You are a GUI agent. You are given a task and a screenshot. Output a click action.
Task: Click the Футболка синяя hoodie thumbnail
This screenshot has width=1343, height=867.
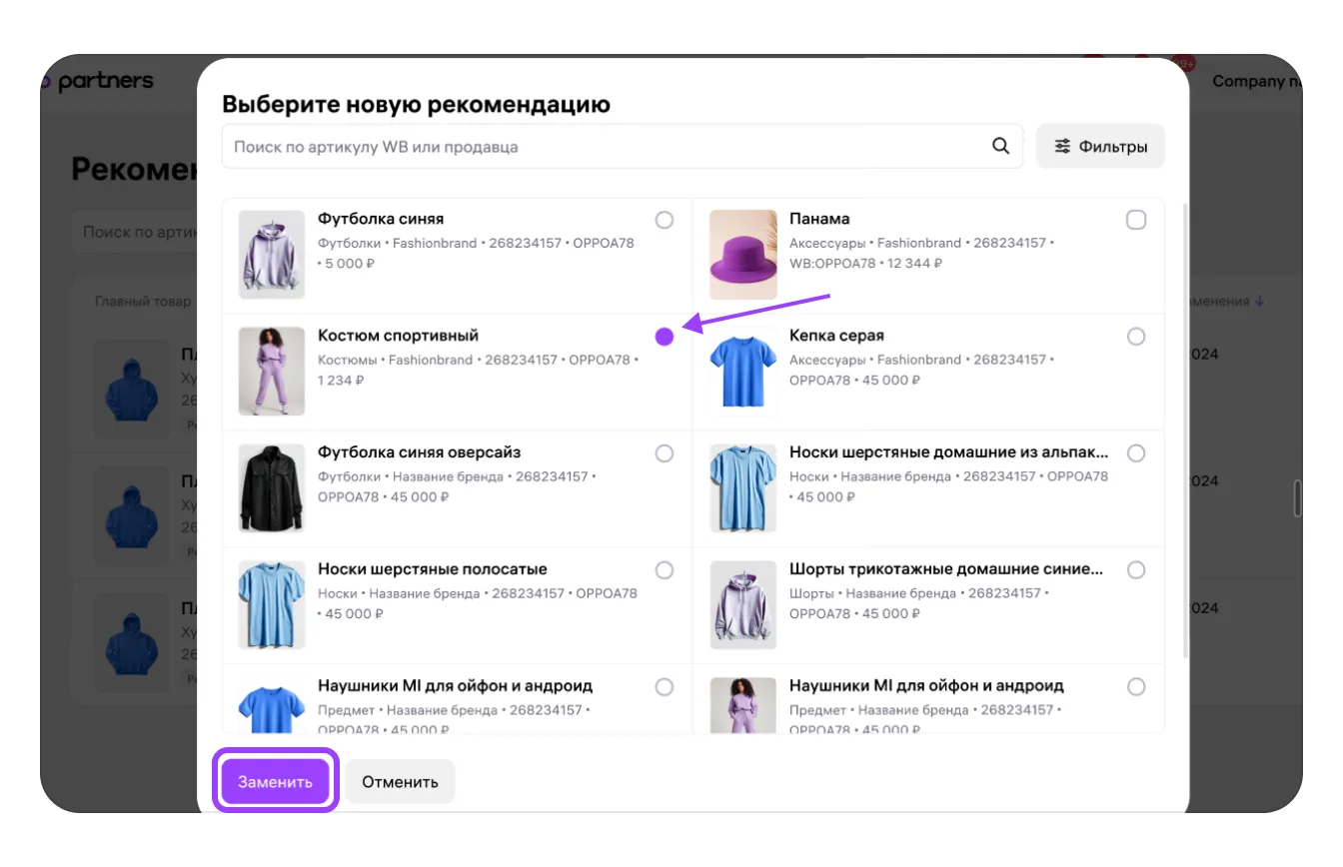click(x=272, y=254)
